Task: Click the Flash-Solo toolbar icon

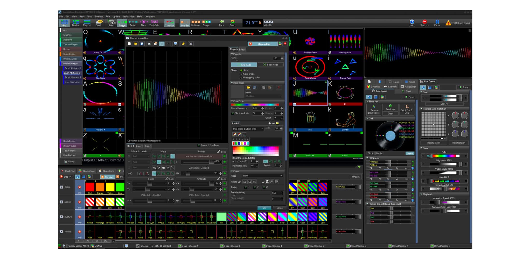Action: [154, 23]
